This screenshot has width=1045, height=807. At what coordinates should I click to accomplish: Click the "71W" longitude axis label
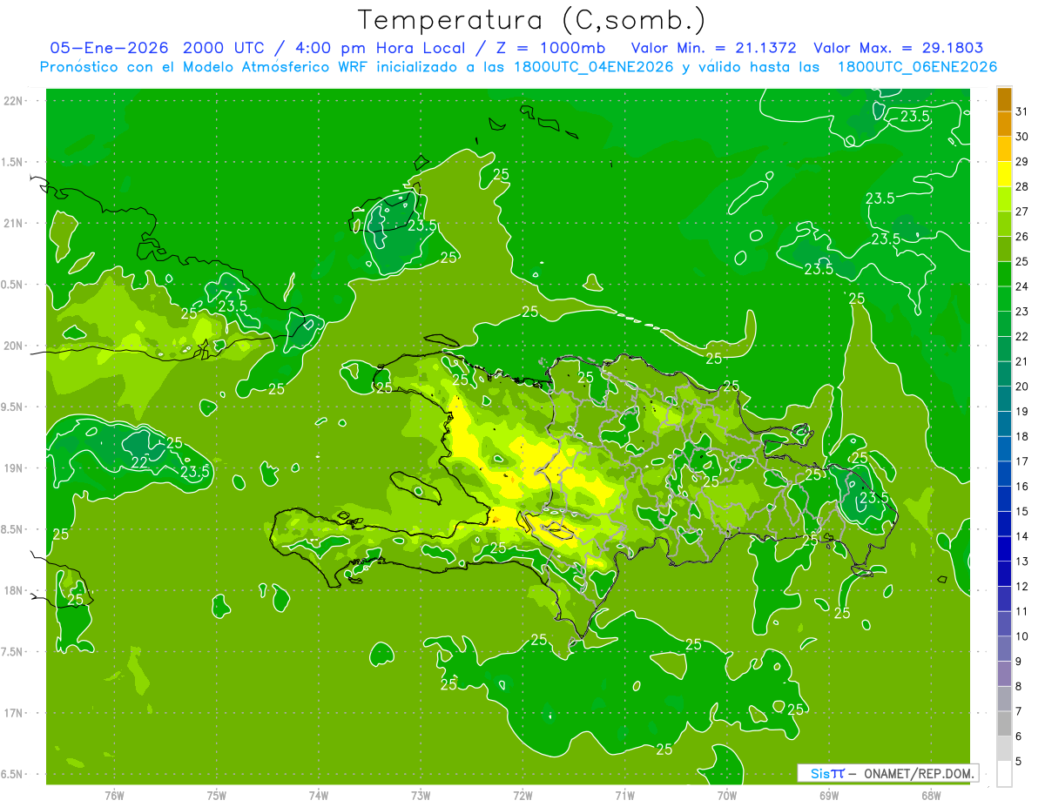[625, 795]
